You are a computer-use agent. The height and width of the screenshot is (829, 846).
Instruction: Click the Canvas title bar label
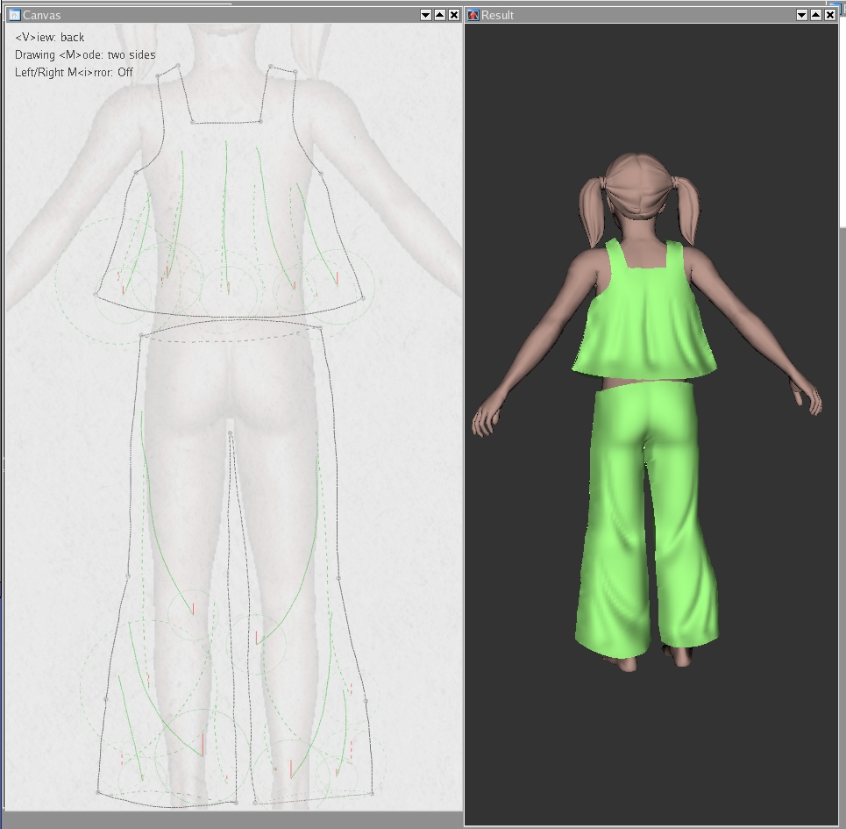[x=41, y=15]
